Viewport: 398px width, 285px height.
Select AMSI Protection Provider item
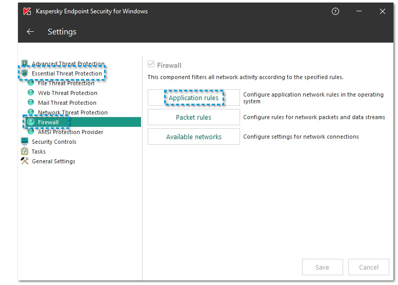tap(70, 132)
